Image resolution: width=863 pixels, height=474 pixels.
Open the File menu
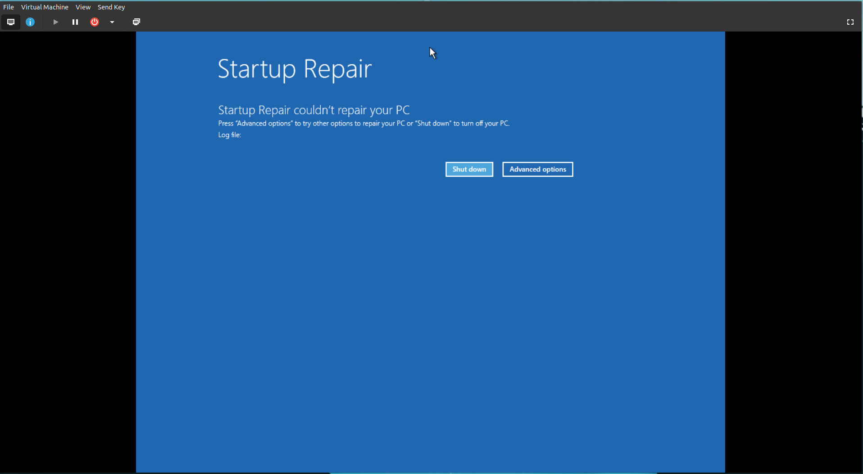8,7
